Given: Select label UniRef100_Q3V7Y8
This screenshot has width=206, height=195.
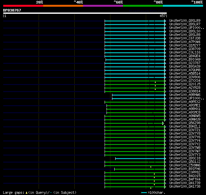Looking at the screenshot, I should pyautogui.click(x=185, y=134).
